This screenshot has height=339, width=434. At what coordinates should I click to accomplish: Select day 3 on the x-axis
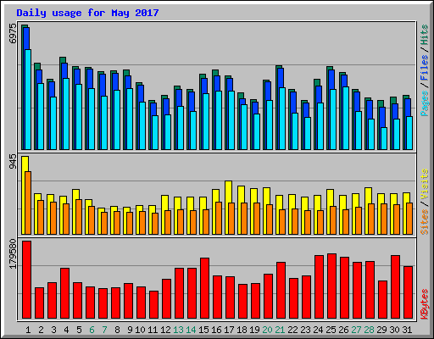(53, 330)
